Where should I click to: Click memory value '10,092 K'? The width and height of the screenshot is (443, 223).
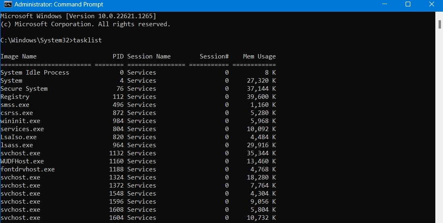click(261, 129)
